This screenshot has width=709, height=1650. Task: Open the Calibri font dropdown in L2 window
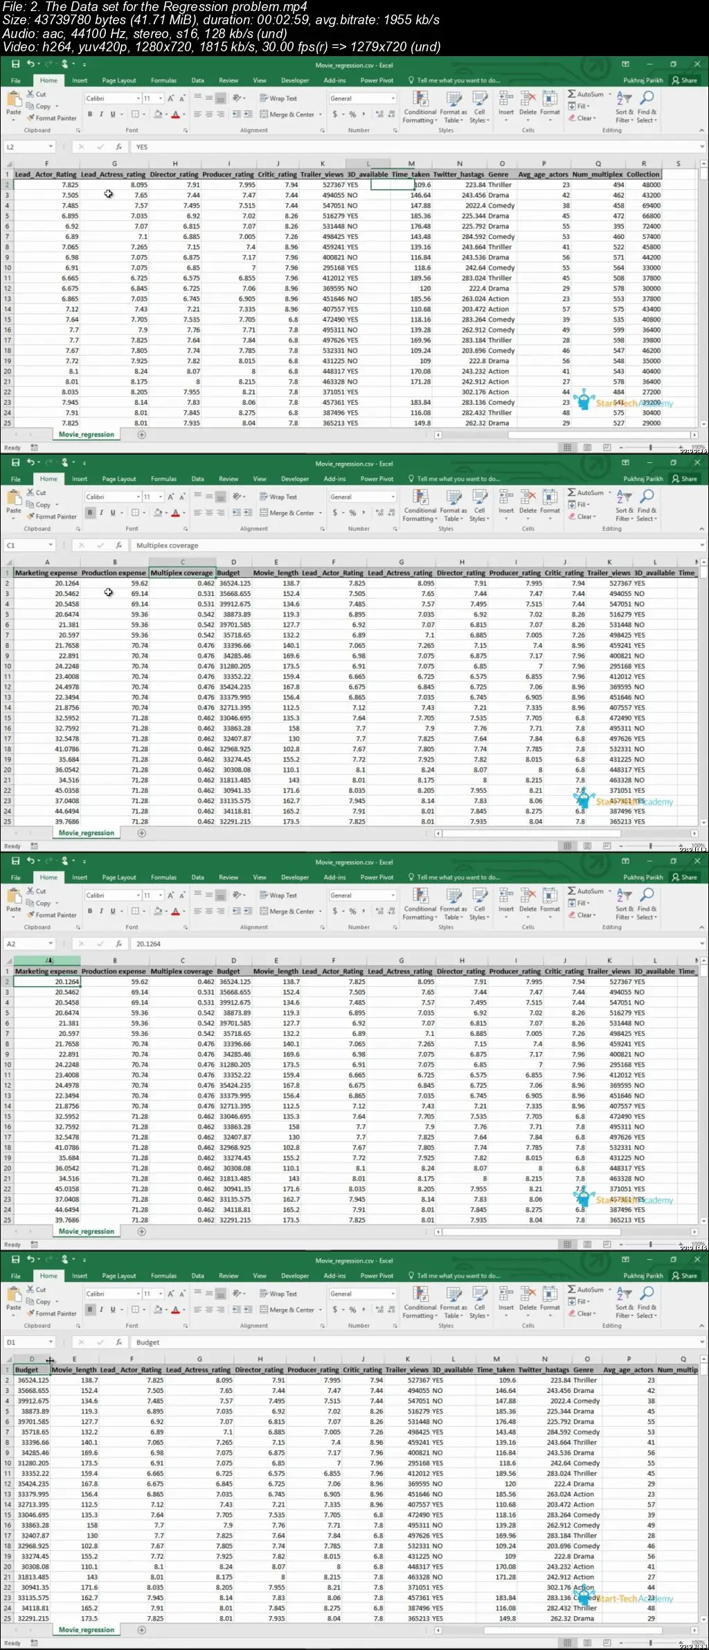[x=137, y=98]
